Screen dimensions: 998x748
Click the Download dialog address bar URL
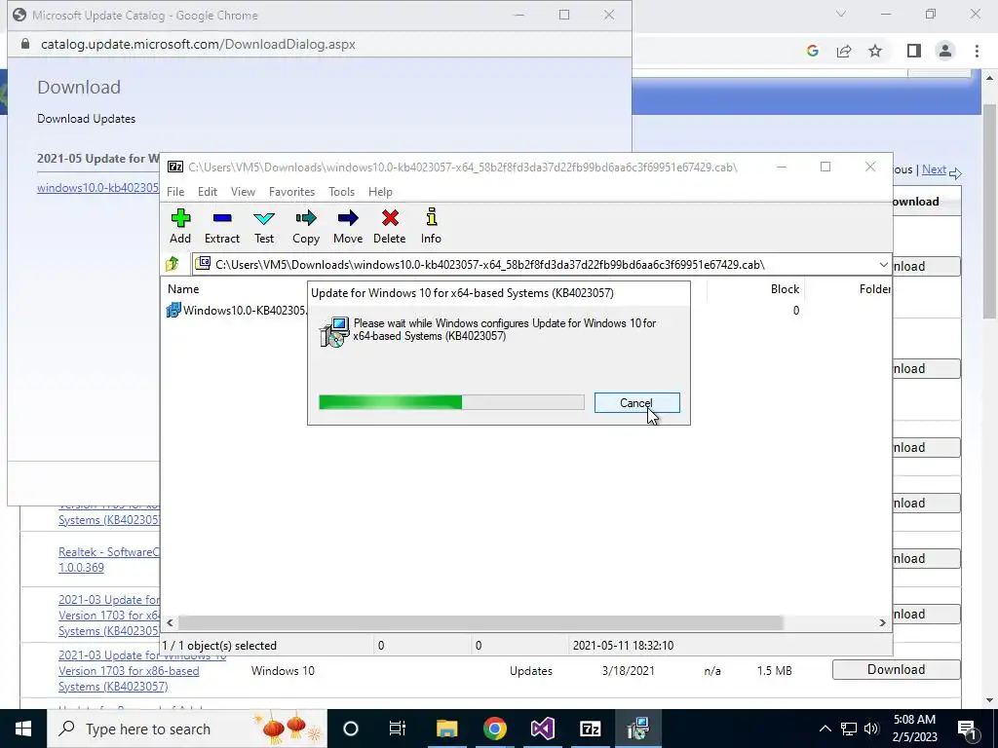pyautogui.click(x=198, y=44)
